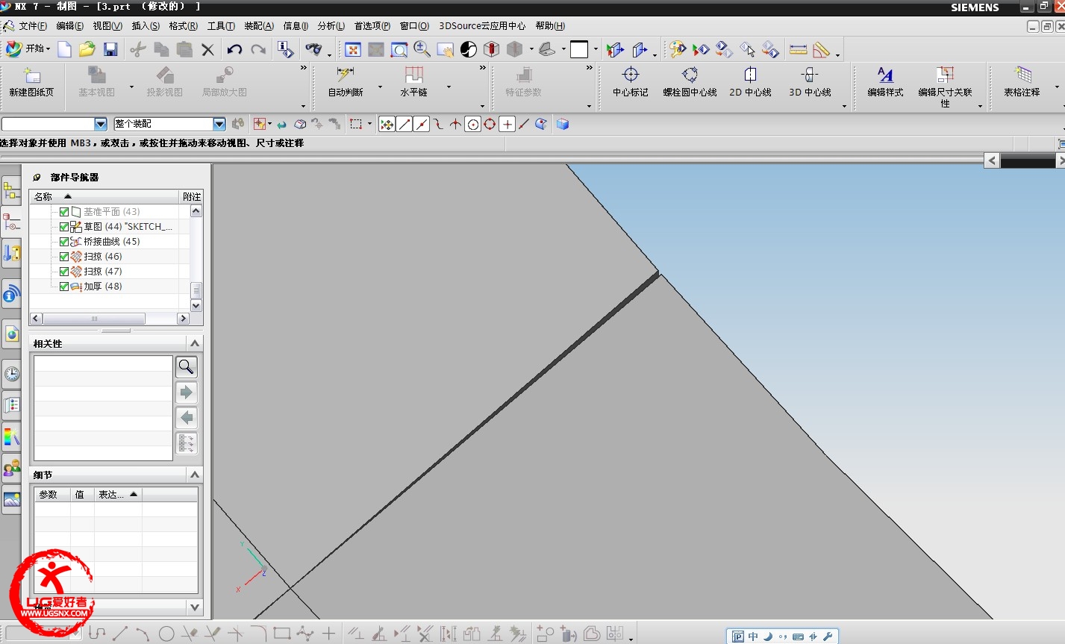This screenshot has height=644, width=1065.
Task: Open the 文件(F) menu
Action: pos(33,26)
